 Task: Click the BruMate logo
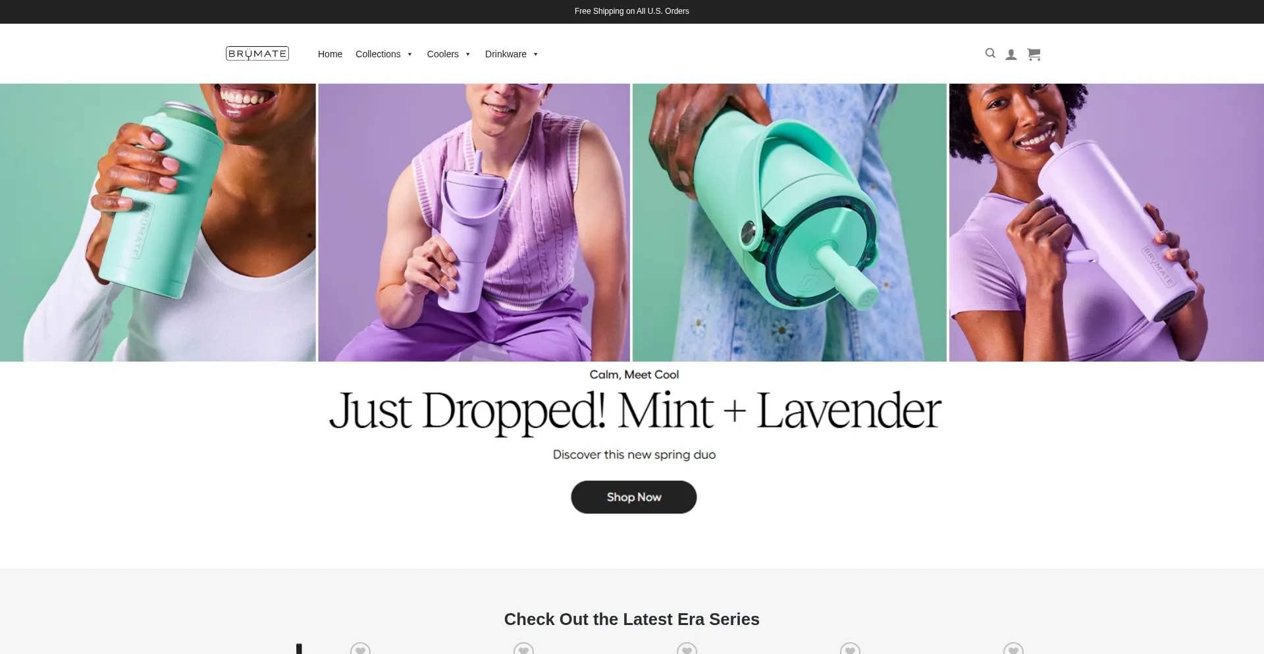[257, 53]
